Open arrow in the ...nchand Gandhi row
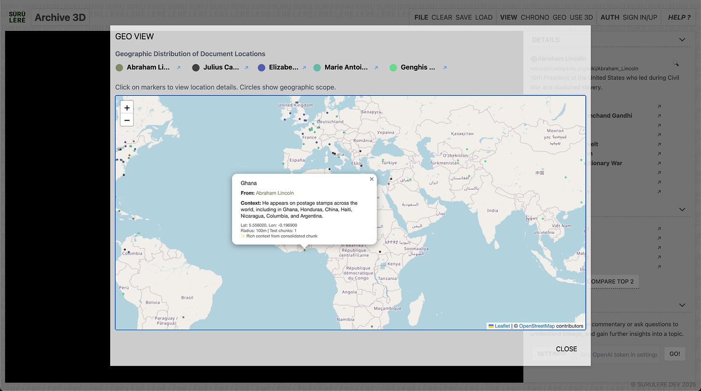The width and height of the screenshot is (701, 391). pos(659,115)
